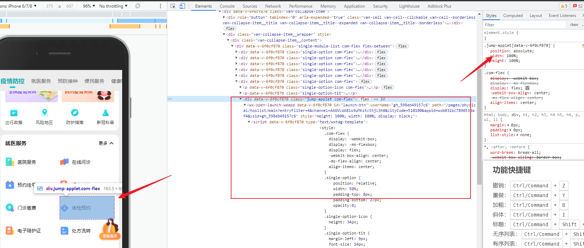The width and height of the screenshot is (584, 248).
Task: Open the Event Listeners tab
Action: [x=562, y=16]
